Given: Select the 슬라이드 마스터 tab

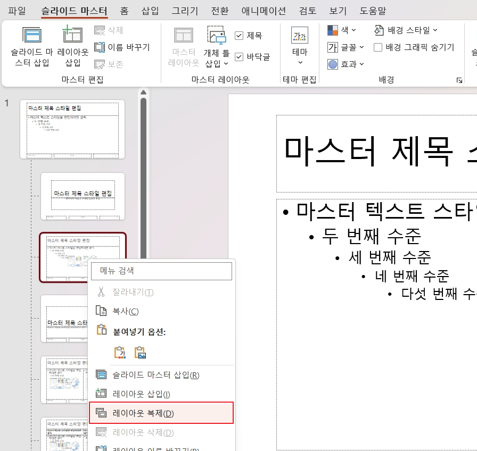Looking at the screenshot, I should point(74,11).
